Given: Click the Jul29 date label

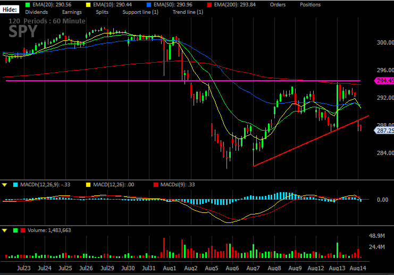Looking at the screenshot, I should 107,268.
